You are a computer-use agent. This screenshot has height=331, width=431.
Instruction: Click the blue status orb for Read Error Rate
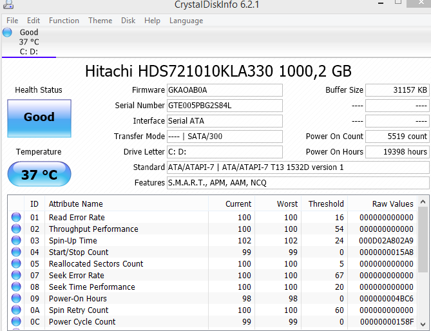pos(16,218)
